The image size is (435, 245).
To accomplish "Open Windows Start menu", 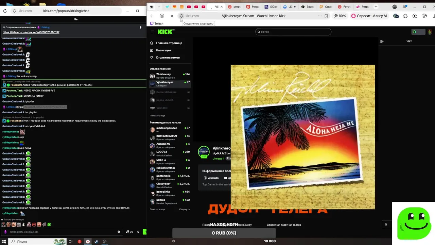I will pyautogui.click(x=4, y=242).
